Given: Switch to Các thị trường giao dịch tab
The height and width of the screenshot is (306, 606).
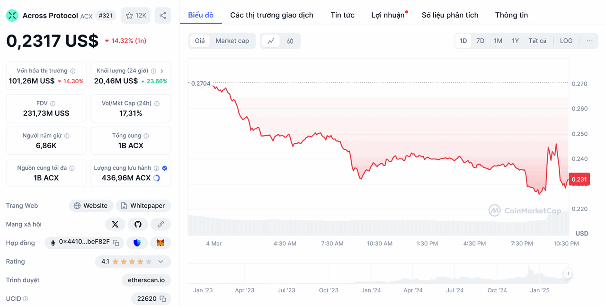Looking at the screenshot, I should tap(272, 15).
